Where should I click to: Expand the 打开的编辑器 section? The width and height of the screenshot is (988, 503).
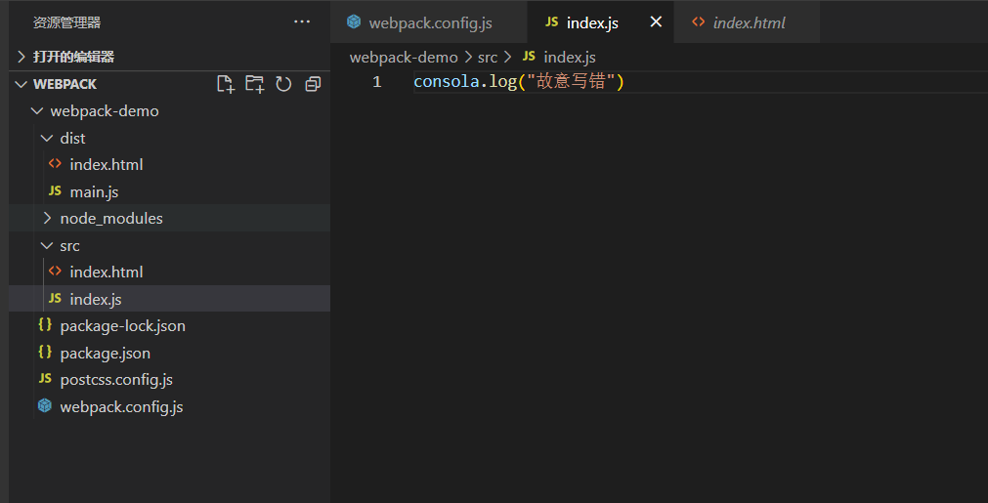tap(169, 58)
